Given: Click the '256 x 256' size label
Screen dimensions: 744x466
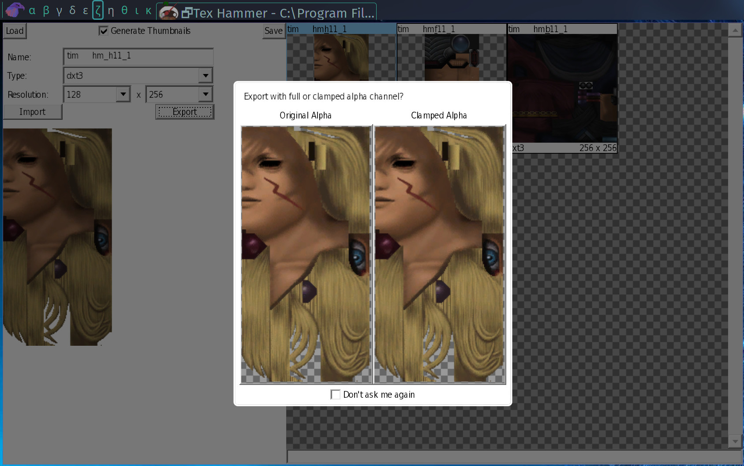Looking at the screenshot, I should click(598, 148).
